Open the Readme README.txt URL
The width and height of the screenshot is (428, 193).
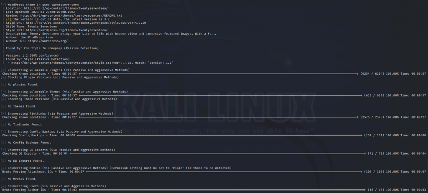coord(71,15)
